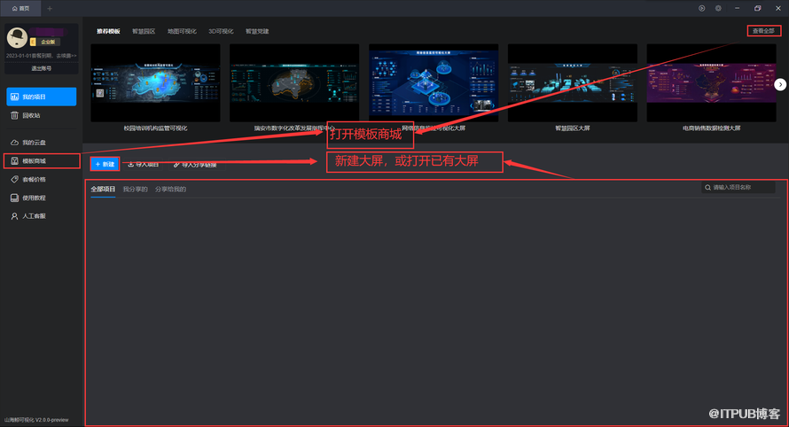Viewport: 789px width, 427px height.
Task: Open settings gear in title bar
Action: coord(718,8)
